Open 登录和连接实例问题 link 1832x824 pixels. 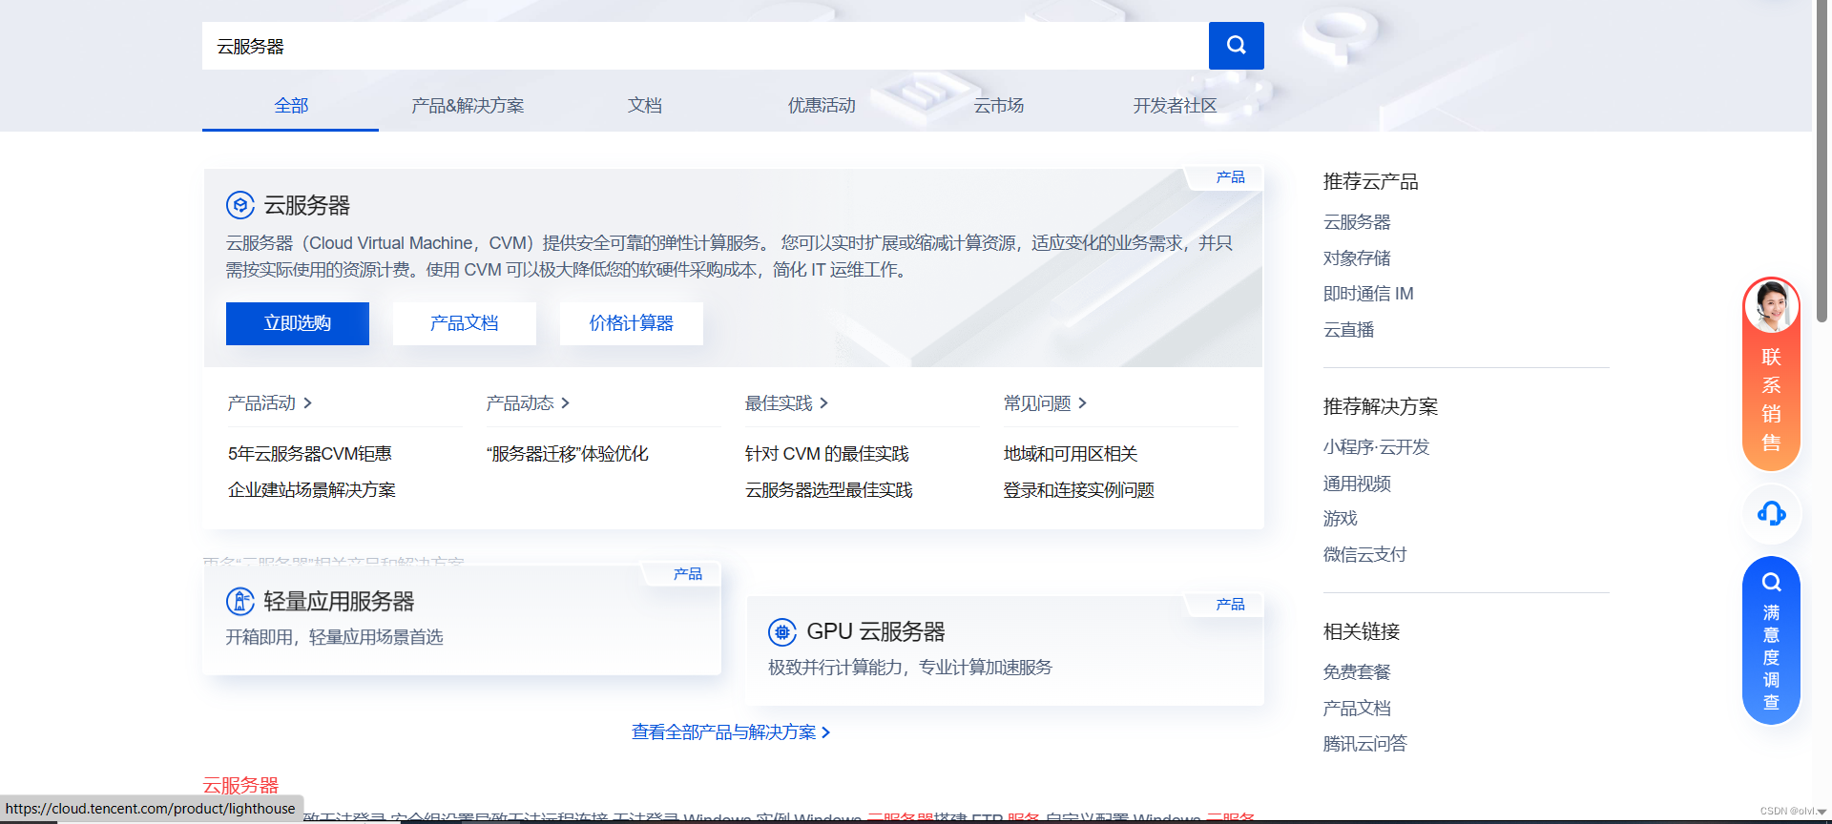(x=1079, y=490)
